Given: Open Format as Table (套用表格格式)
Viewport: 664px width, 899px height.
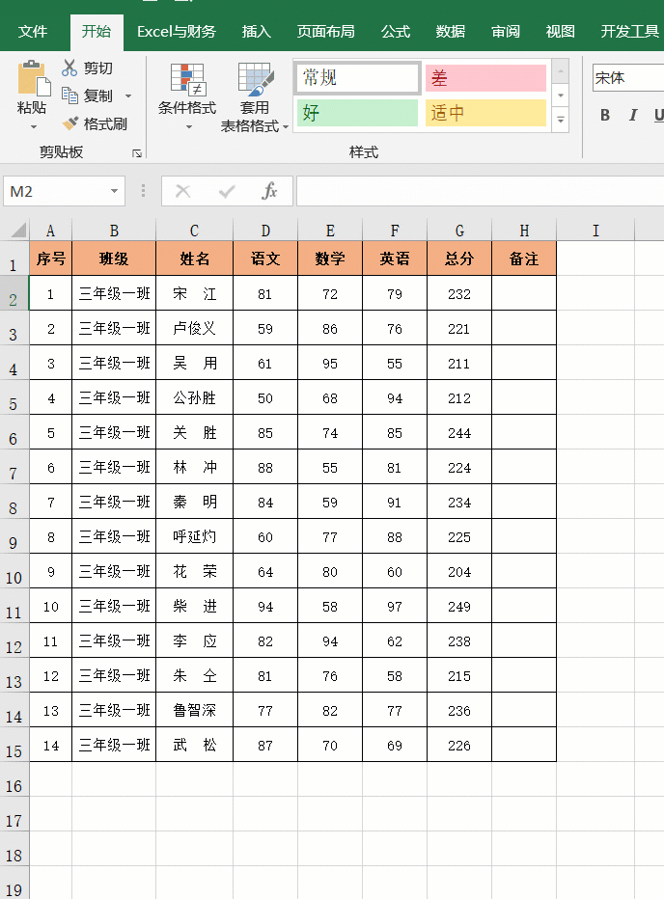Looking at the screenshot, I should 254,97.
